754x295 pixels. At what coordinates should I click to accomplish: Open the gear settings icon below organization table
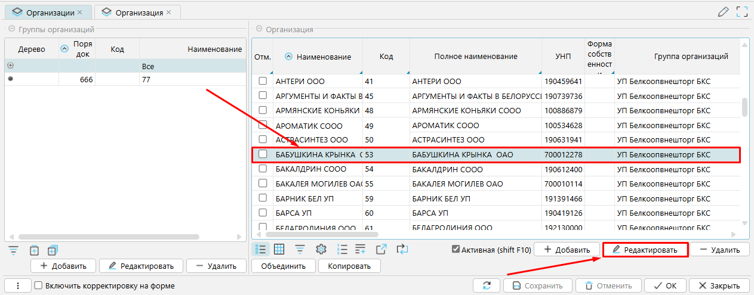(x=321, y=249)
